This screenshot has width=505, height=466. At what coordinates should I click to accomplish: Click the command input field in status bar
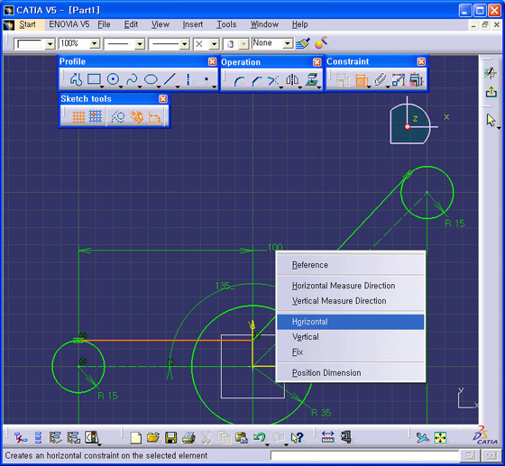click(364, 456)
